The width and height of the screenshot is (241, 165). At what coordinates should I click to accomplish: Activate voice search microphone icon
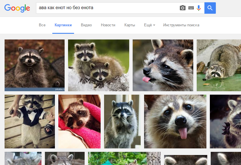(x=199, y=8)
